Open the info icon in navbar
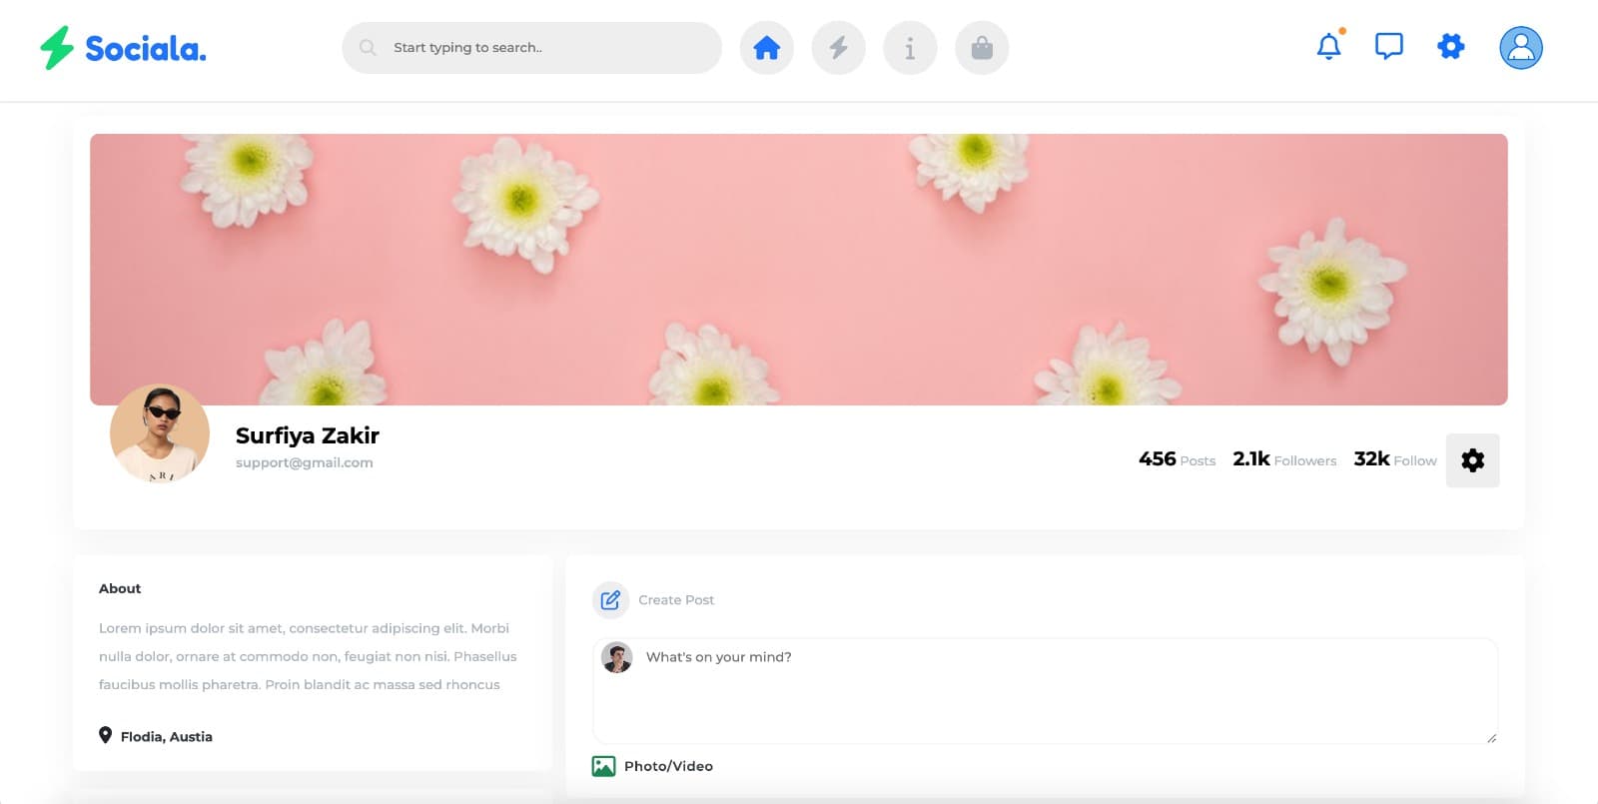The width and height of the screenshot is (1598, 804). pyautogui.click(x=910, y=48)
